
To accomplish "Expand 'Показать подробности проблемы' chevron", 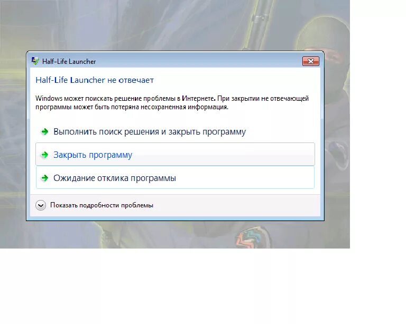I will (41, 205).
